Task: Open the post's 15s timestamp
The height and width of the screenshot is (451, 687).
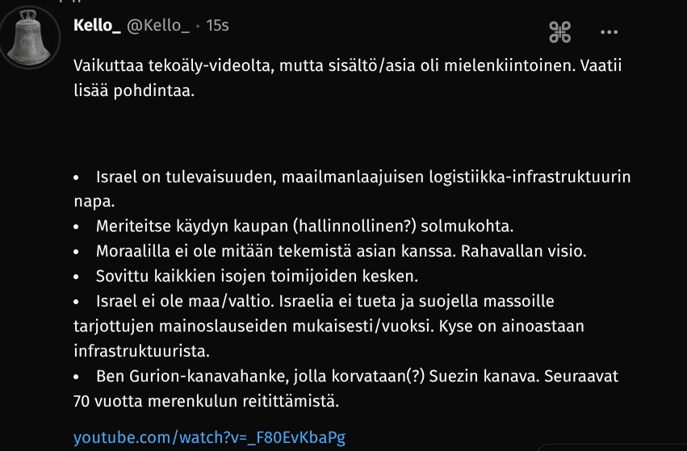Action: coord(217,26)
